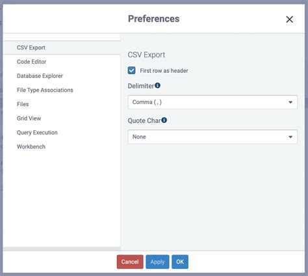The width and height of the screenshot is (308, 276).
Task: Click the First row as header label
Action: 164,71
